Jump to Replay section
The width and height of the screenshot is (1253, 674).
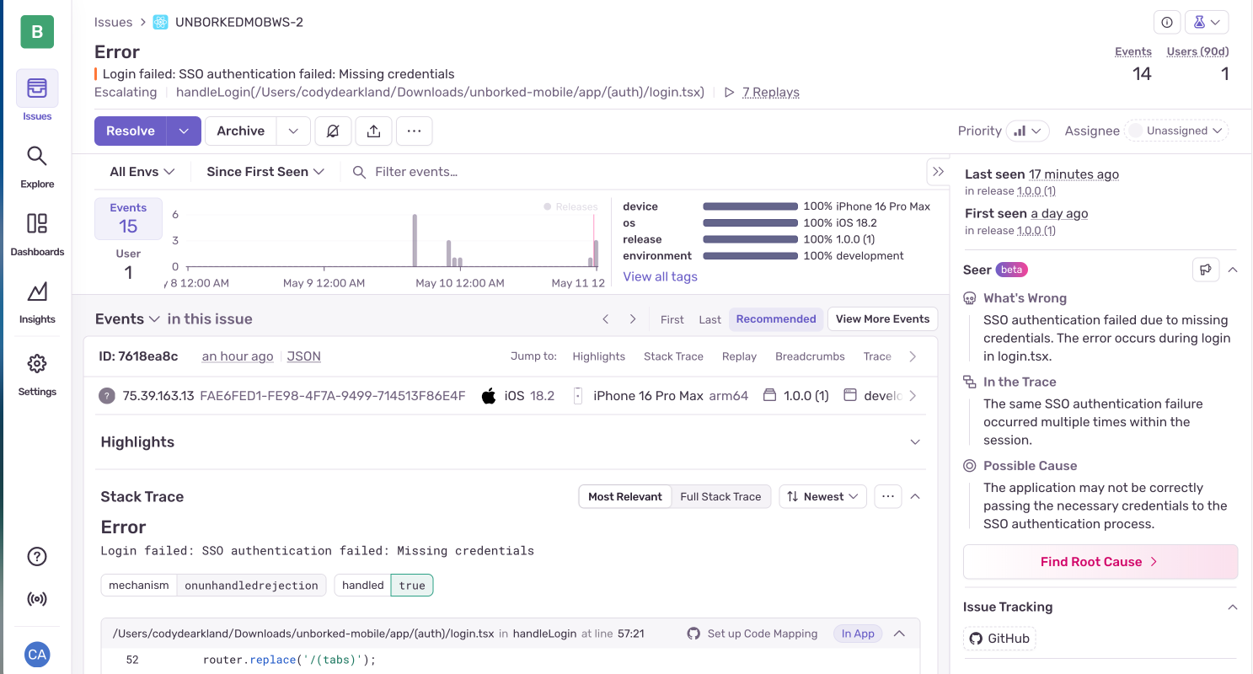(x=739, y=356)
